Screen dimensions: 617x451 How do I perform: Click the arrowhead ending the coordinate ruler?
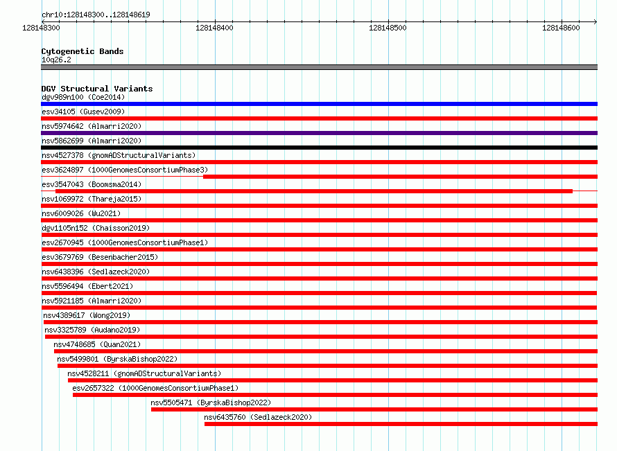point(596,21)
